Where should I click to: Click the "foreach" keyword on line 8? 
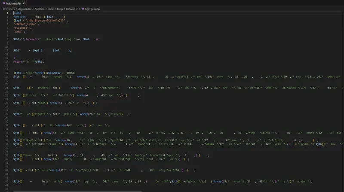tap(31, 39)
